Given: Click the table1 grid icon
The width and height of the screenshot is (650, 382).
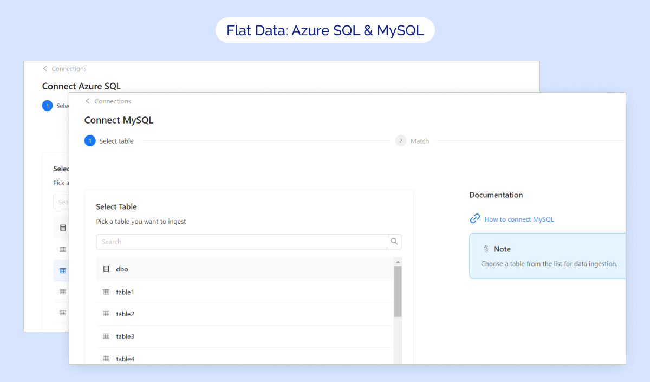Looking at the screenshot, I should [x=106, y=292].
